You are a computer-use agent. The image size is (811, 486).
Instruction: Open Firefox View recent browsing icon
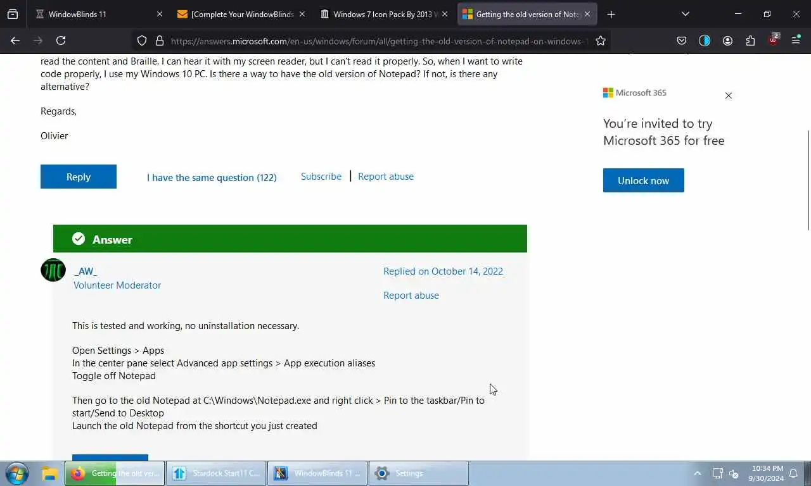[x=13, y=14]
